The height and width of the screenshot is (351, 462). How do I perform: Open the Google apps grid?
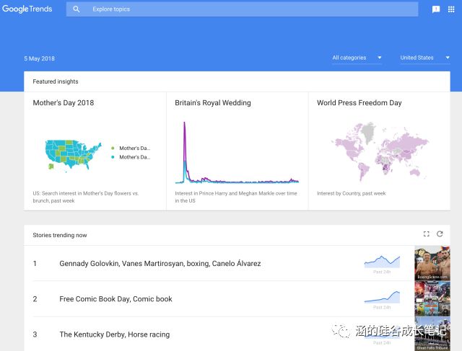[452, 9]
